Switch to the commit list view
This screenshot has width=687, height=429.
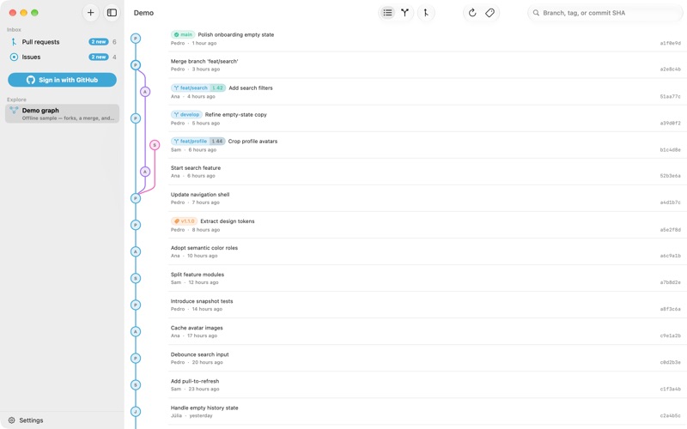(387, 13)
